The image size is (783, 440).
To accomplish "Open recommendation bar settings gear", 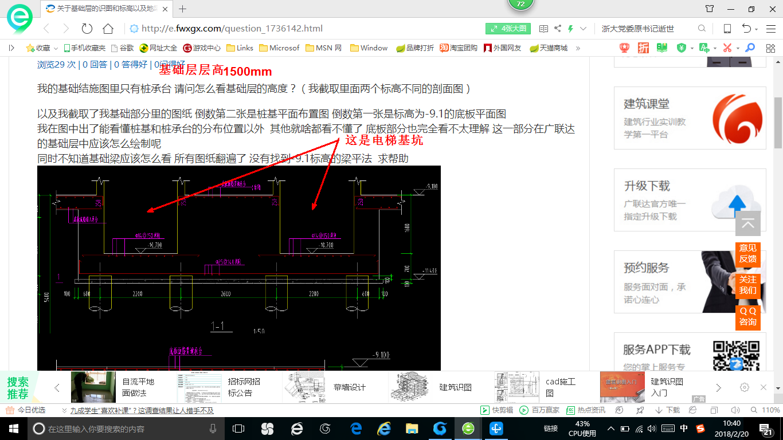I will 745,387.
